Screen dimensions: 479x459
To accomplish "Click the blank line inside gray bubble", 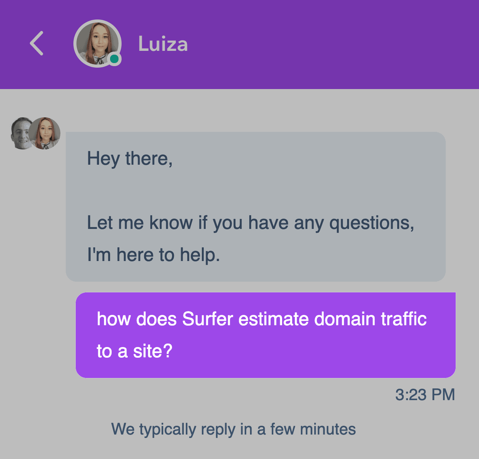I will [256, 190].
